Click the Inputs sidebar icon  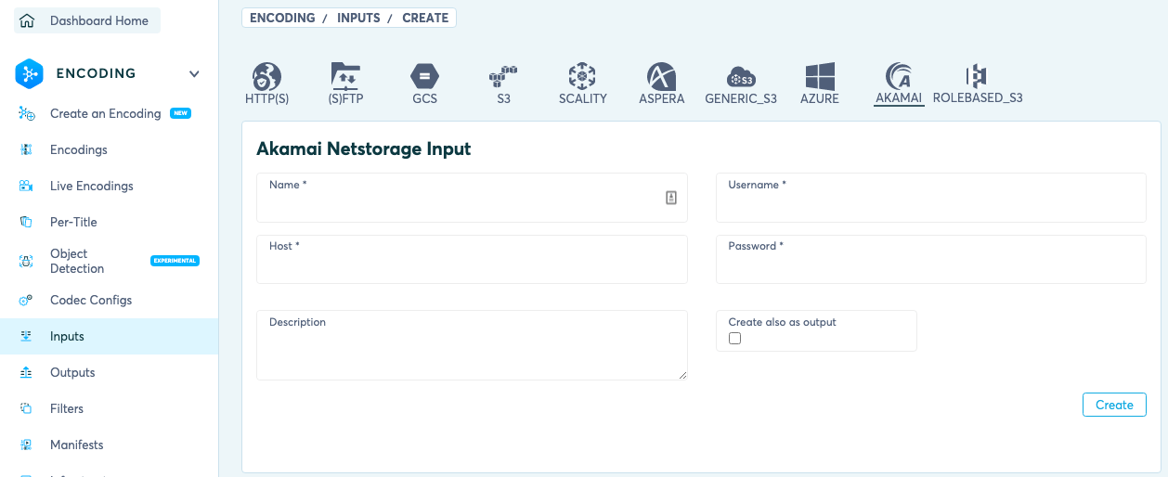coord(27,336)
